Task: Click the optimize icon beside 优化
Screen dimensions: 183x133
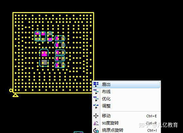Action: tap(96, 99)
